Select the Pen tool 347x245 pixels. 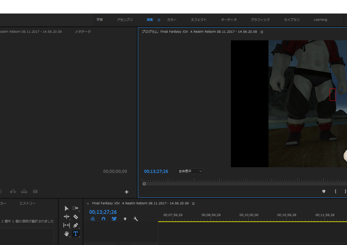coord(75,225)
